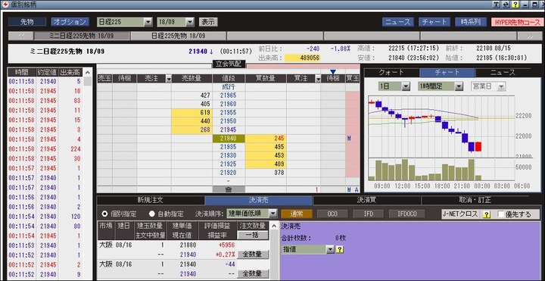Select the 個別指定 radio button
Screen dimensions: 545x281
pyautogui.click(x=104, y=214)
